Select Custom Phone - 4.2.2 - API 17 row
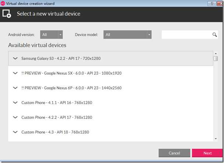224x163 pixels. click(111, 117)
